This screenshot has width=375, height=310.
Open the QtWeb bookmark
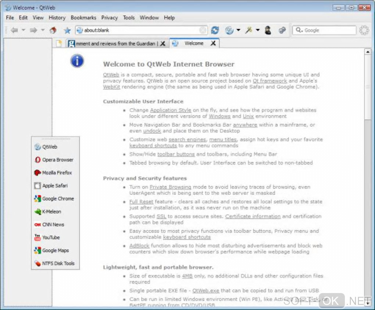tap(46, 147)
